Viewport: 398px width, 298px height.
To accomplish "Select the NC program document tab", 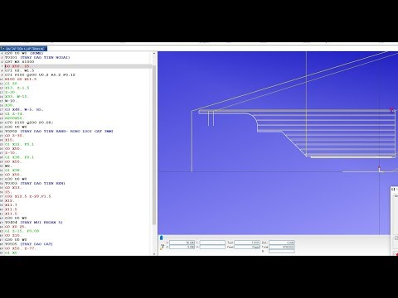I will pyautogui.click(x=23, y=49).
